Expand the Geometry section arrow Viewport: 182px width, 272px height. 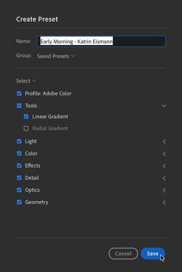[x=164, y=202]
